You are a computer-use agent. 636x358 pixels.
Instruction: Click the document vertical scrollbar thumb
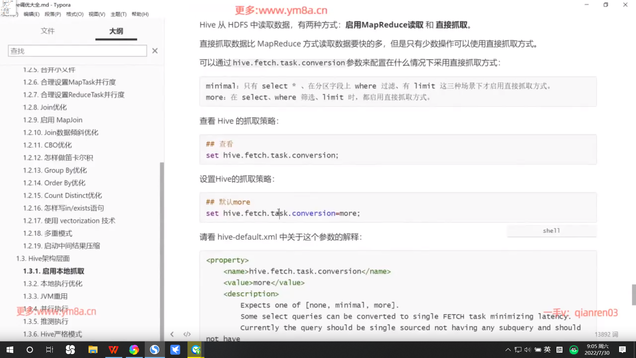pyautogui.click(x=633, y=294)
